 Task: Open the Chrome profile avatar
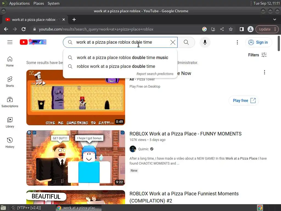pos(250,29)
